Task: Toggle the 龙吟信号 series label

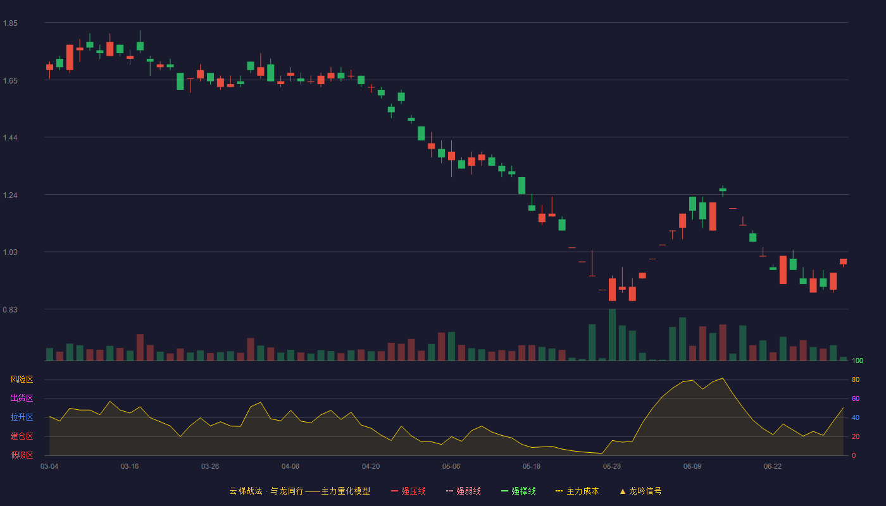Action: pyautogui.click(x=646, y=491)
